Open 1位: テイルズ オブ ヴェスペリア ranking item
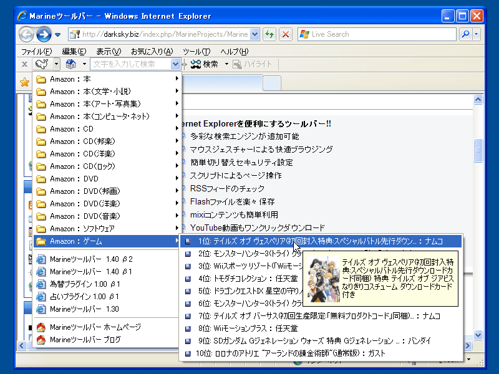Screen dimensions: 499x374 321,241
